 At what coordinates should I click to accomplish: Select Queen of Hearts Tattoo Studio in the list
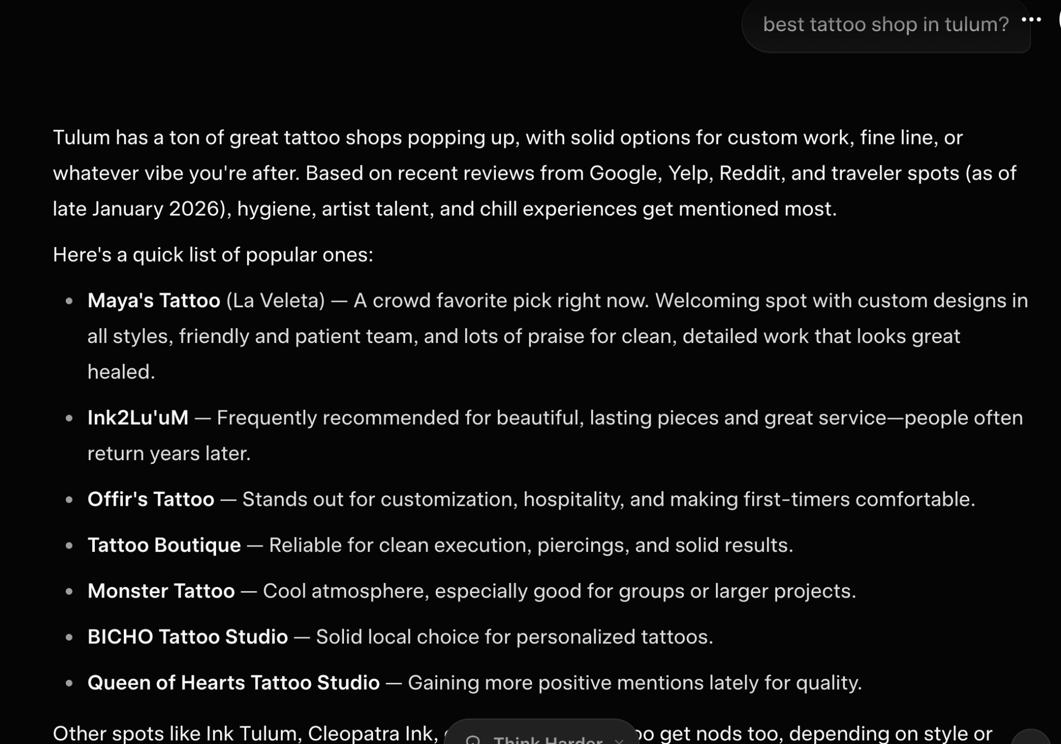click(x=233, y=682)
